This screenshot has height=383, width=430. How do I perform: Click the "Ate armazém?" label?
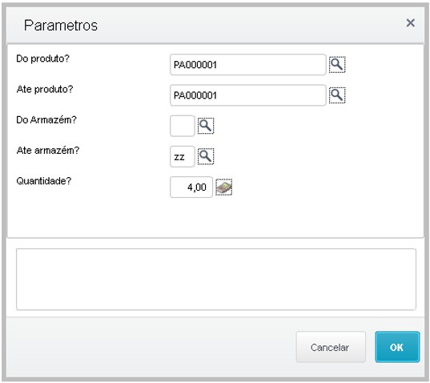(x=48, y=151)
